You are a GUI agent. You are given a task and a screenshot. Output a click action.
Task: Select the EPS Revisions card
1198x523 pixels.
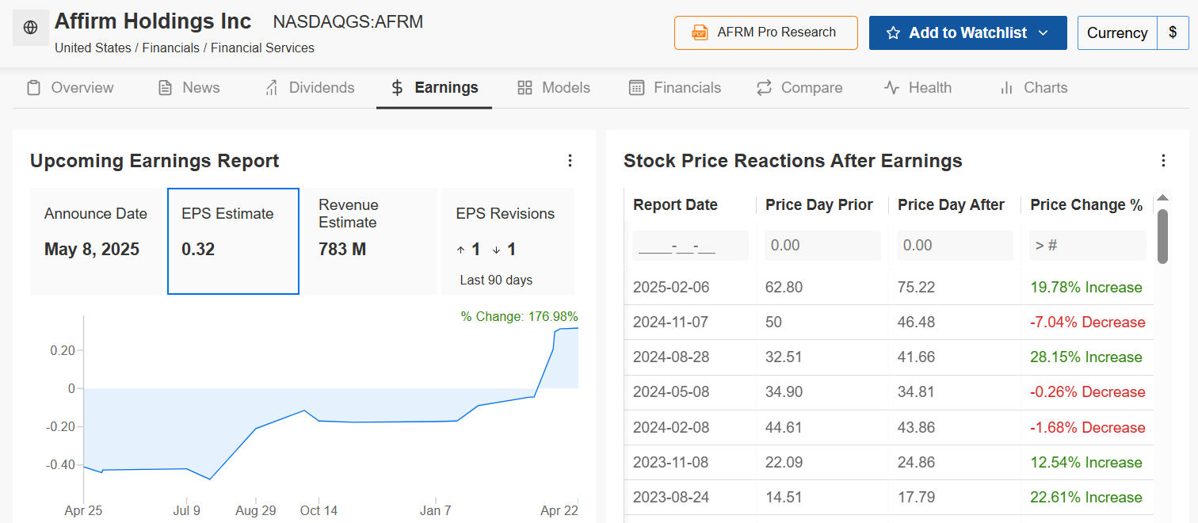pyautogui.click(x=509, y=241)
